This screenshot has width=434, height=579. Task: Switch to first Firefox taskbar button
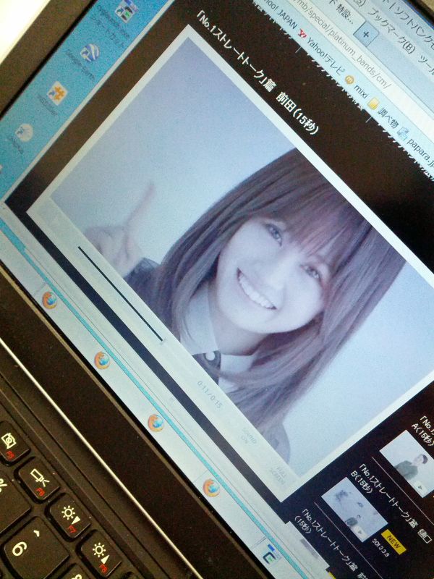pyautogui.click(x=50, y=300)
